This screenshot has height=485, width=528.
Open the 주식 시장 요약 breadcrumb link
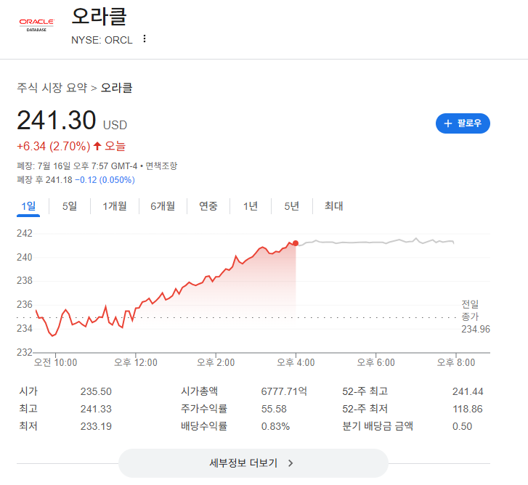(x=52, y=88)
